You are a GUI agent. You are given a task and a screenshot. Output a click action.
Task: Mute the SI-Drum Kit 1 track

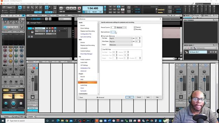(x=47, y=28)
